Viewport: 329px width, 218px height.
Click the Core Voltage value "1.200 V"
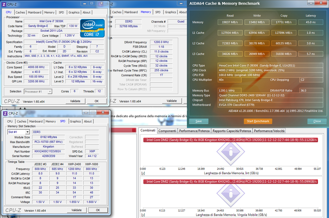pos(69,36)
